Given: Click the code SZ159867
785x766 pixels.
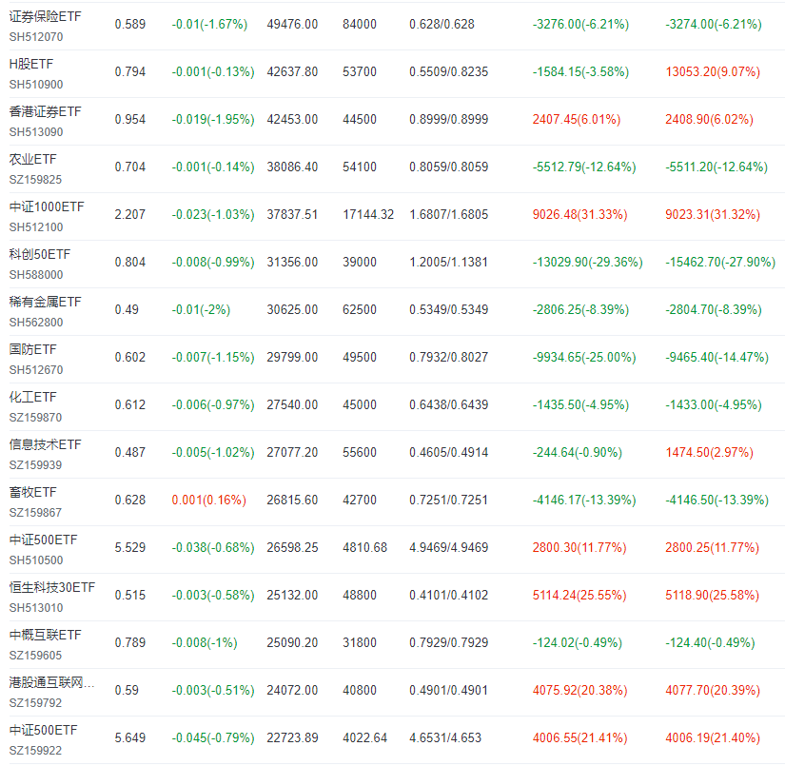Looking at the screenshot, I should click(35, 513).
